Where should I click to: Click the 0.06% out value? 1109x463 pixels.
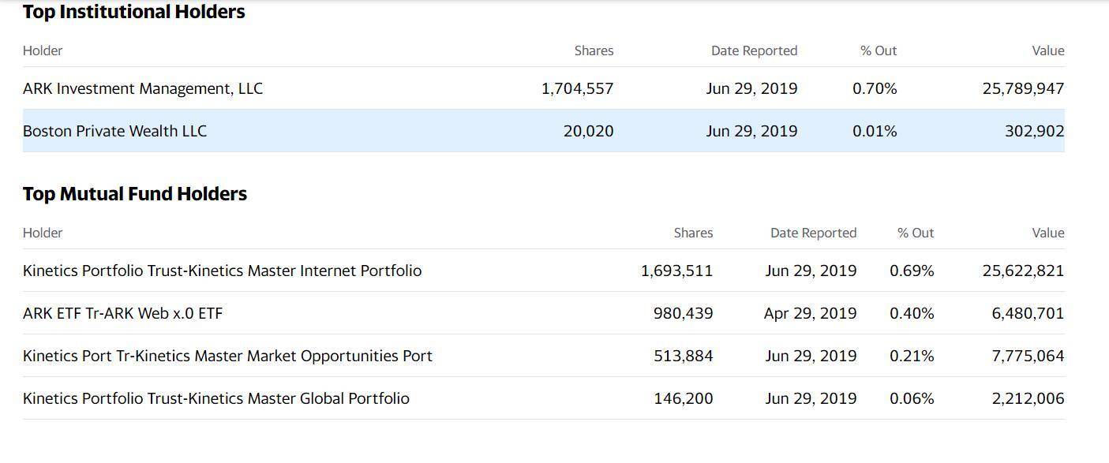tap(912, 398)
